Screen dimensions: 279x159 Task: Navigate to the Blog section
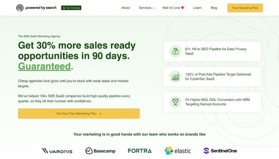click(x=214, y=8)
